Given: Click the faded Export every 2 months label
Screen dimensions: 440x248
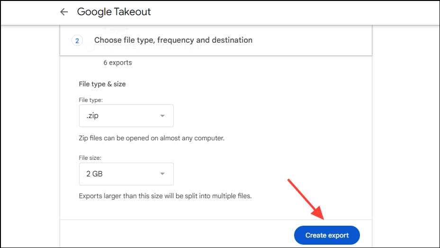Looking at the screenshot, I should 153,46.
